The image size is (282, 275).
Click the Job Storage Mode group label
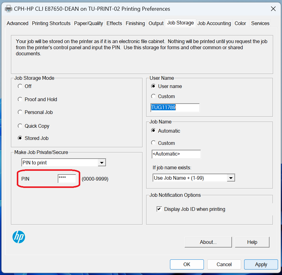point(34,78)
